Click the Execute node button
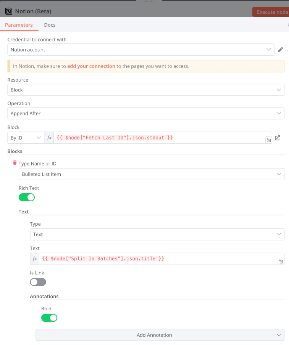This screenshot has width=289, height=345. click(x=271, y=12)
